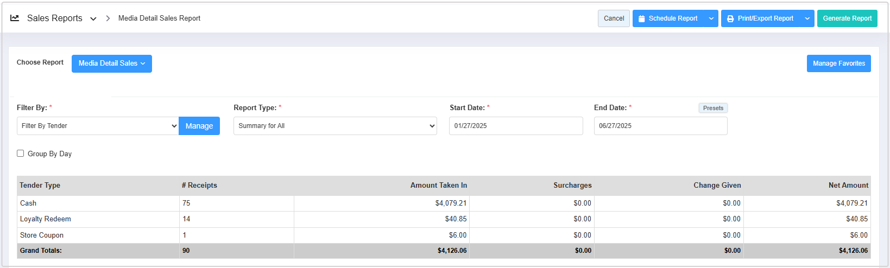Expand the Sales Reports chevron menu
Screen dimensions: 890x268
click(93, 18)
